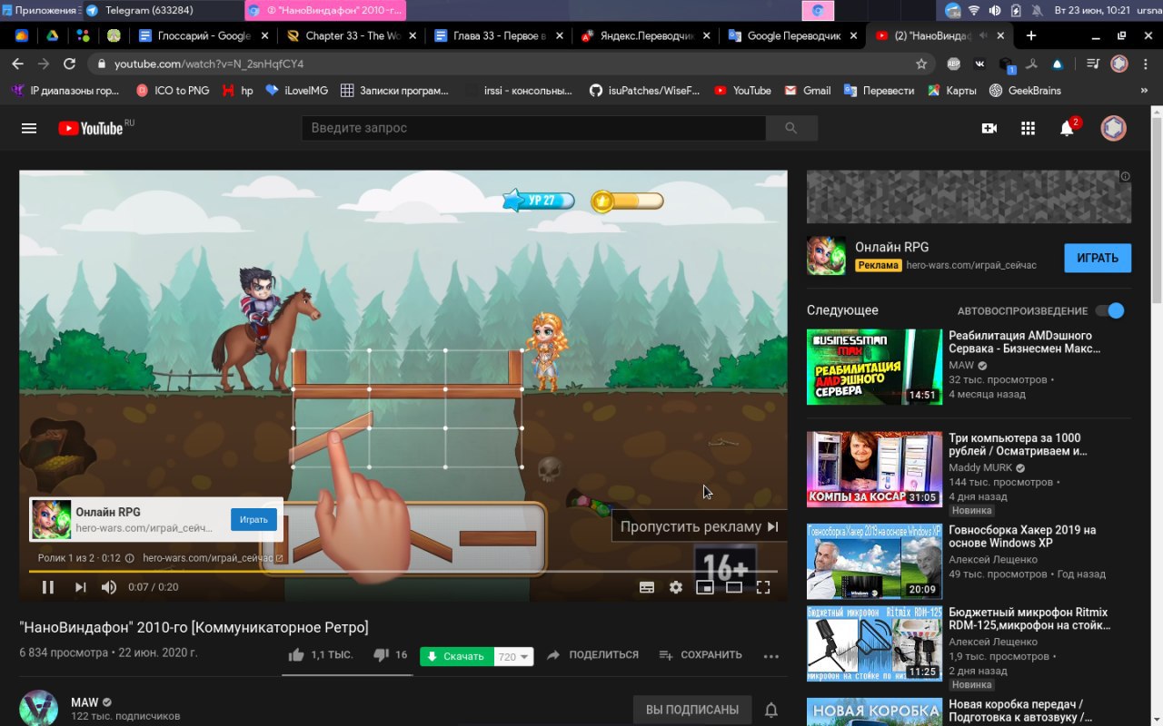Image resolution: width=1163 pixels, height=726 pixels.
Task: Open the MAW channel name link
Action: tap(84, 702)
